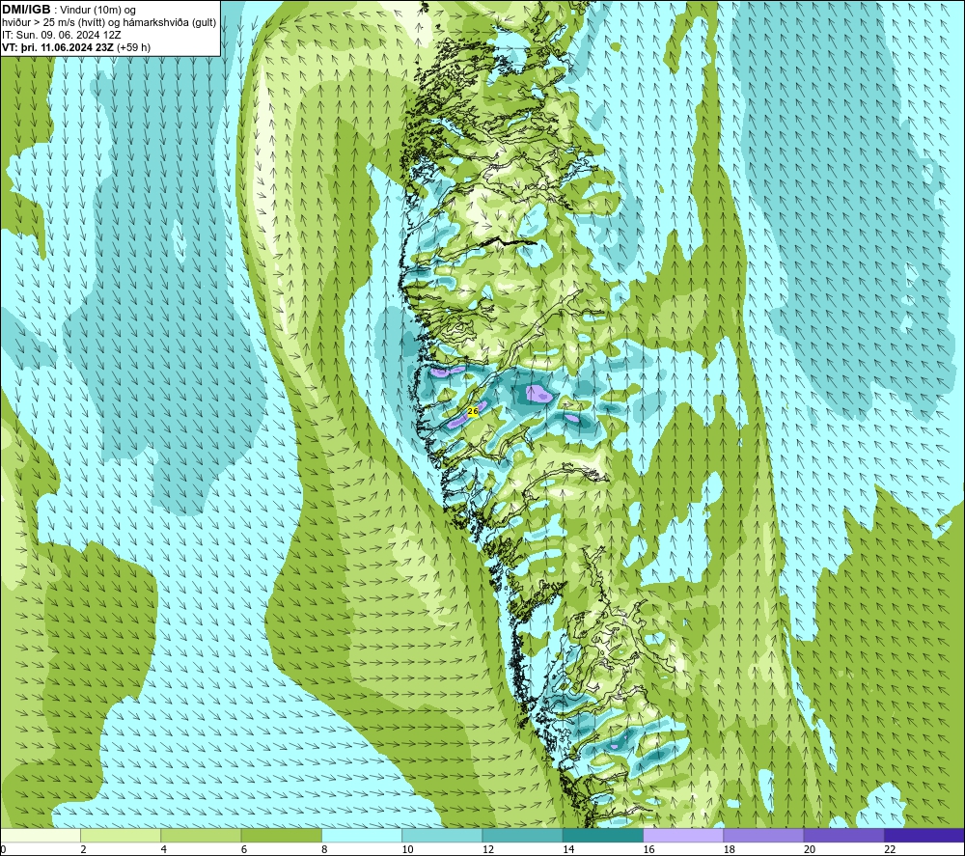Screen dimensions: 965x856
Task: Click the DMI/IGB title text
Action: (x=26, y=10)
